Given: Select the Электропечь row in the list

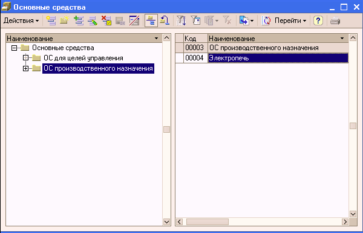Looking at the screenshot, I should tap(262, 58).
